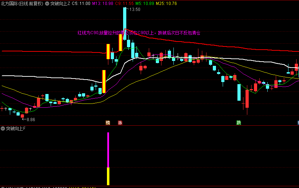Image resolution: width=299 pixels, height=188 pixels.
Task: Click the 8.86 low price label
Action: [31, 120]
